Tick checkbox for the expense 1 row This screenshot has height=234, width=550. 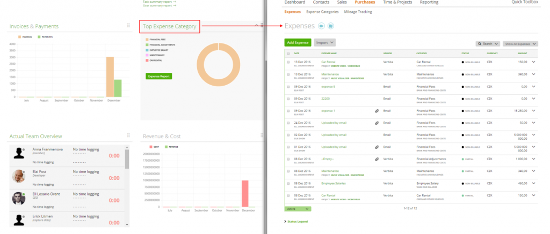288,111
